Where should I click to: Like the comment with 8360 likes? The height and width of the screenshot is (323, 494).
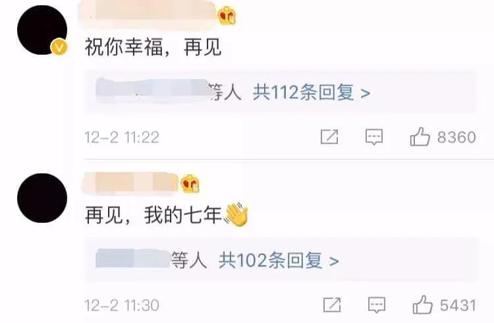coord(420,136)
